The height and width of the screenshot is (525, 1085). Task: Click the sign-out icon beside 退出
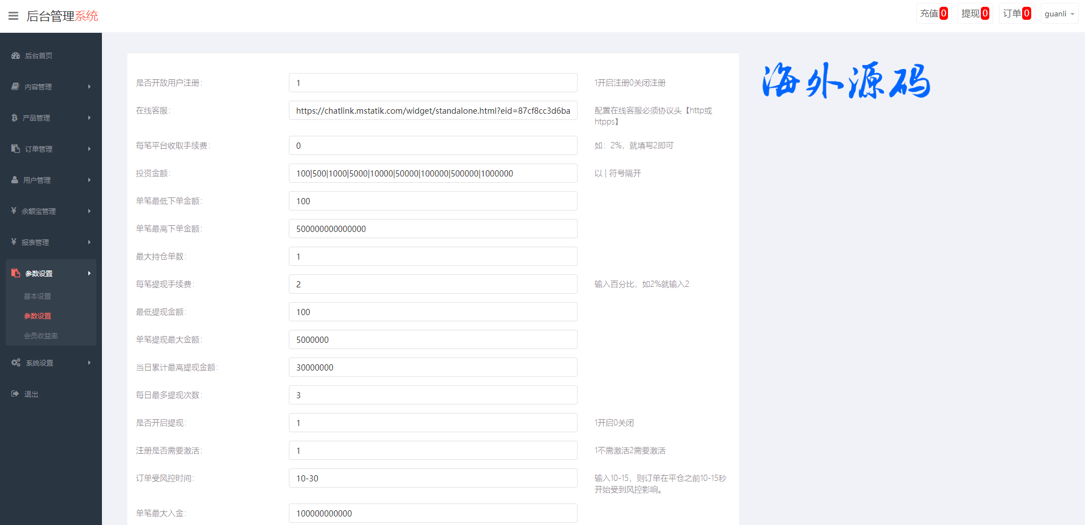click(x=15, y=394)
